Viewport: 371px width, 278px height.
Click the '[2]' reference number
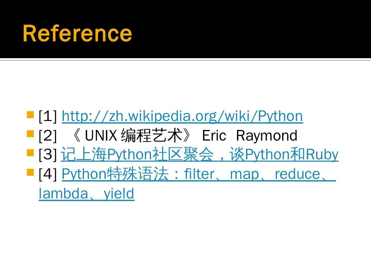pos(48,136)
